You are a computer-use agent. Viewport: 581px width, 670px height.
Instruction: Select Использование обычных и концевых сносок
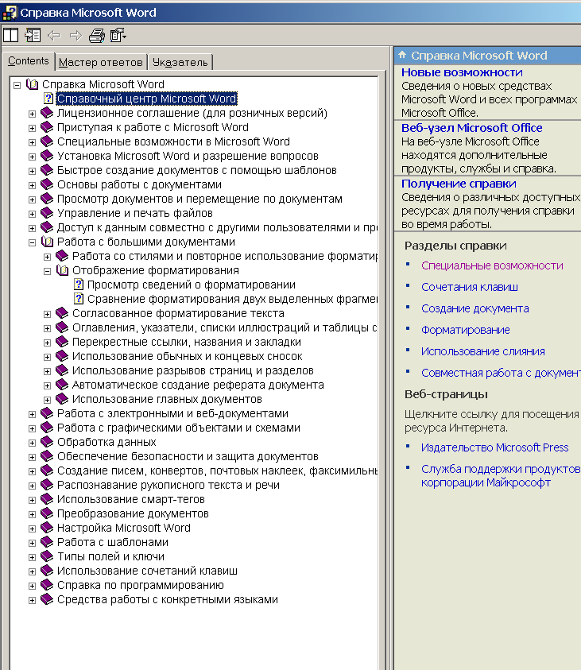point(187,356)
